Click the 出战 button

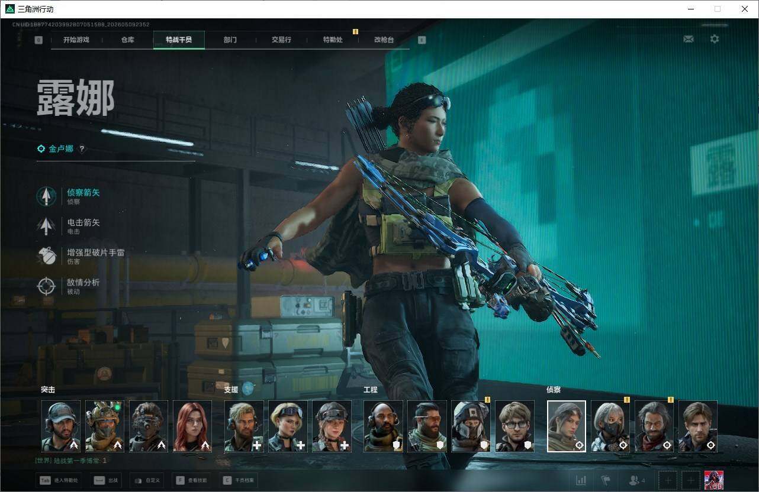(107, 480)
